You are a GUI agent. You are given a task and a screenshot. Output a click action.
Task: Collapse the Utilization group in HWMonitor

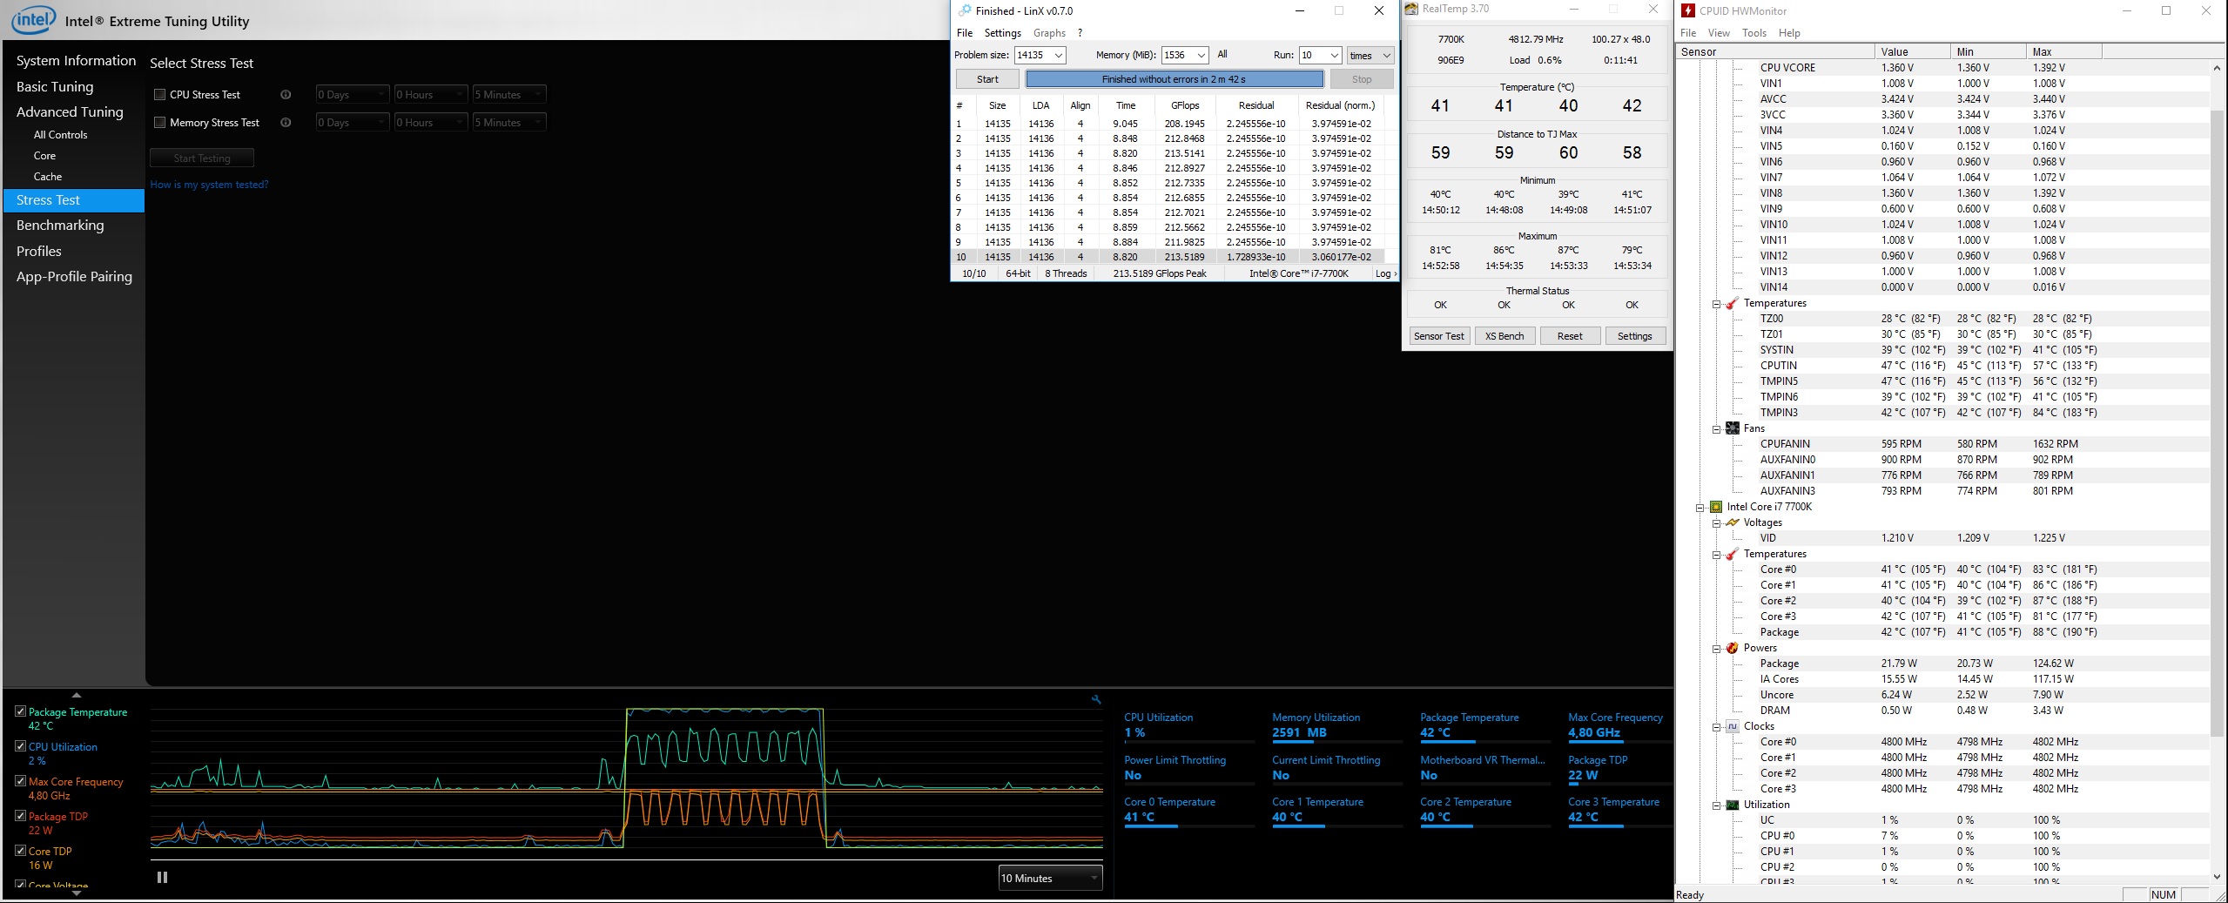[1716, 805]
